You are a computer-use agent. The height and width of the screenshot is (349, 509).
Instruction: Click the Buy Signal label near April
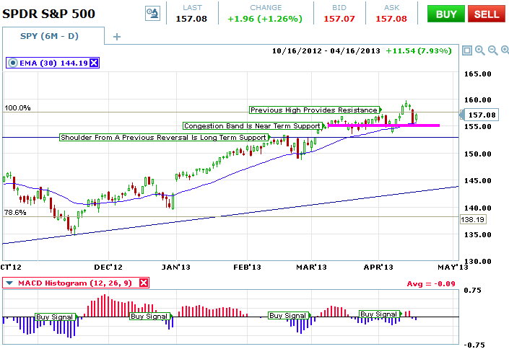tap(379, 314)
